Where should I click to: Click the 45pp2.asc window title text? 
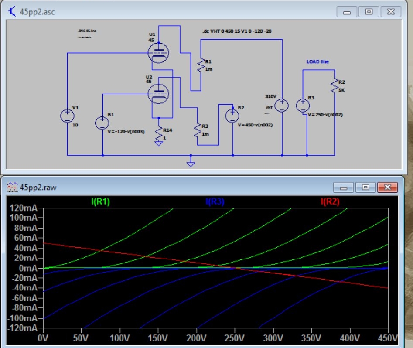point(38,12)
